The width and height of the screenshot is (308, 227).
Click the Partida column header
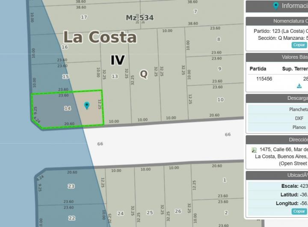(258, 69)
